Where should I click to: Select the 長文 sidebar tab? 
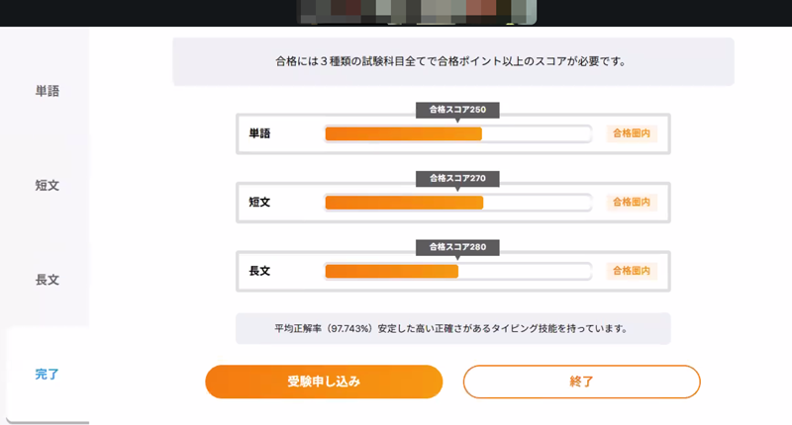click(48, 280)
